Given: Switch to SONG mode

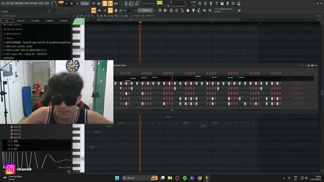Looking at the screenshot, I should (61, 5).
